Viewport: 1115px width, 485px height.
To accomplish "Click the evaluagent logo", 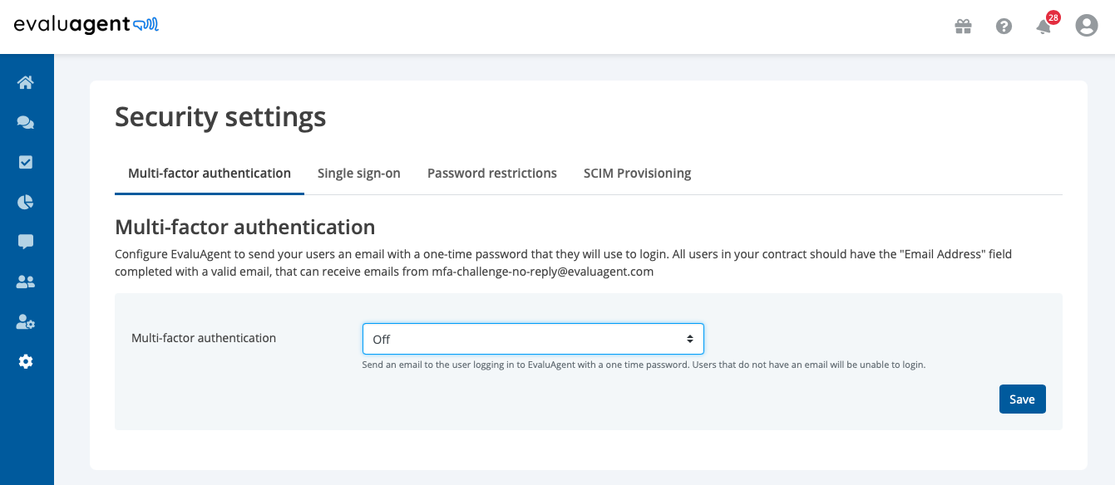I will (x=86, y=26).
